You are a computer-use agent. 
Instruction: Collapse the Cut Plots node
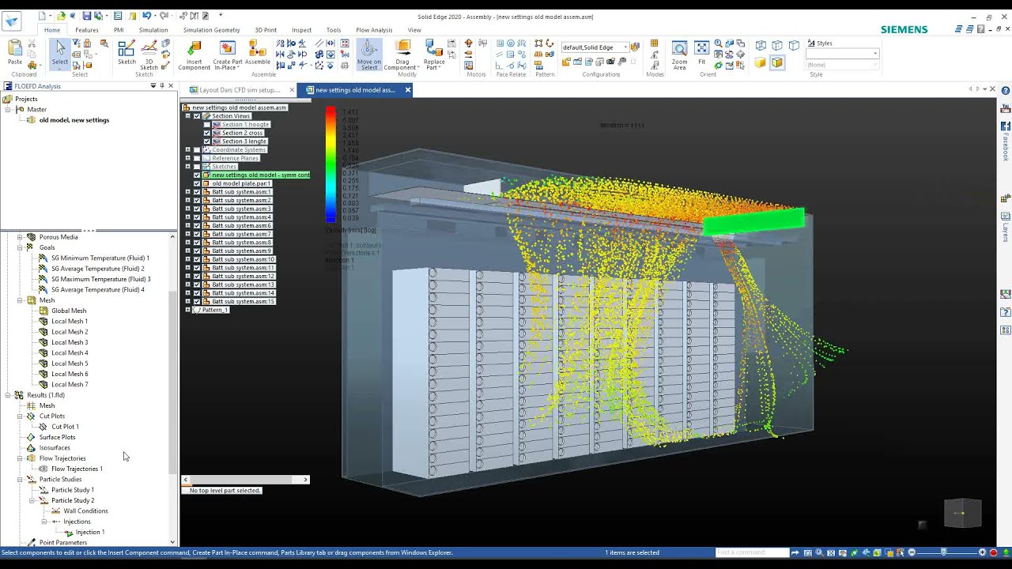pos(20,416)
